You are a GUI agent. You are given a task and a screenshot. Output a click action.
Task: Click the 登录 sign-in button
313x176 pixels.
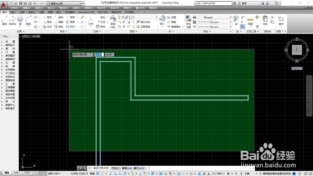click(x=242, y=3)
